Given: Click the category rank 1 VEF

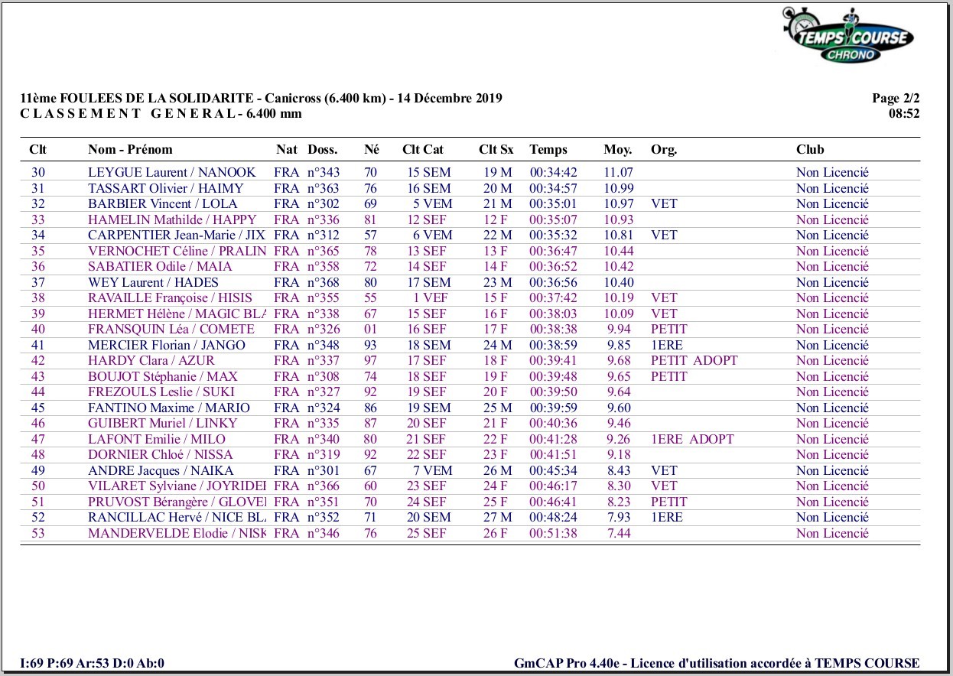Looking at the screenshot, I should coord(431,298).
